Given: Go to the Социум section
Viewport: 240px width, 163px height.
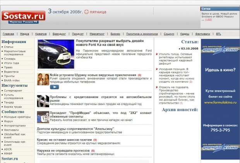Looking at the screenshot, I should point(169,34).
